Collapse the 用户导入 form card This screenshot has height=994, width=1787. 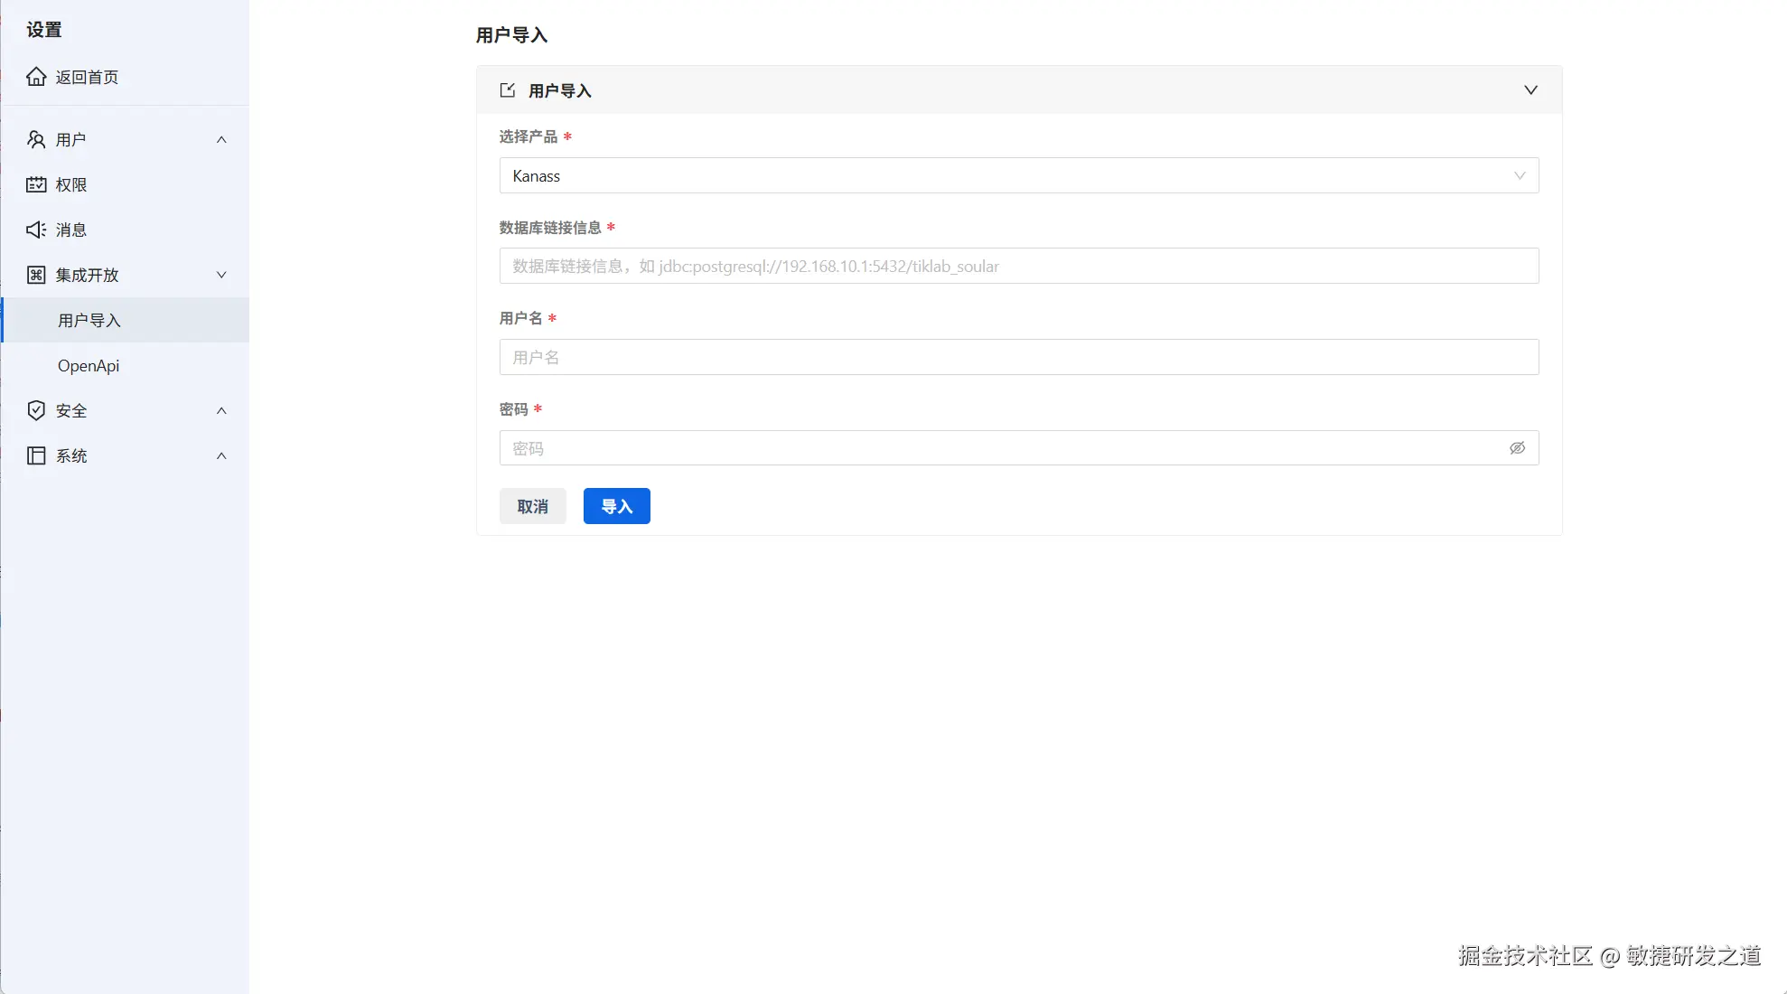(x=1530, y=89)
